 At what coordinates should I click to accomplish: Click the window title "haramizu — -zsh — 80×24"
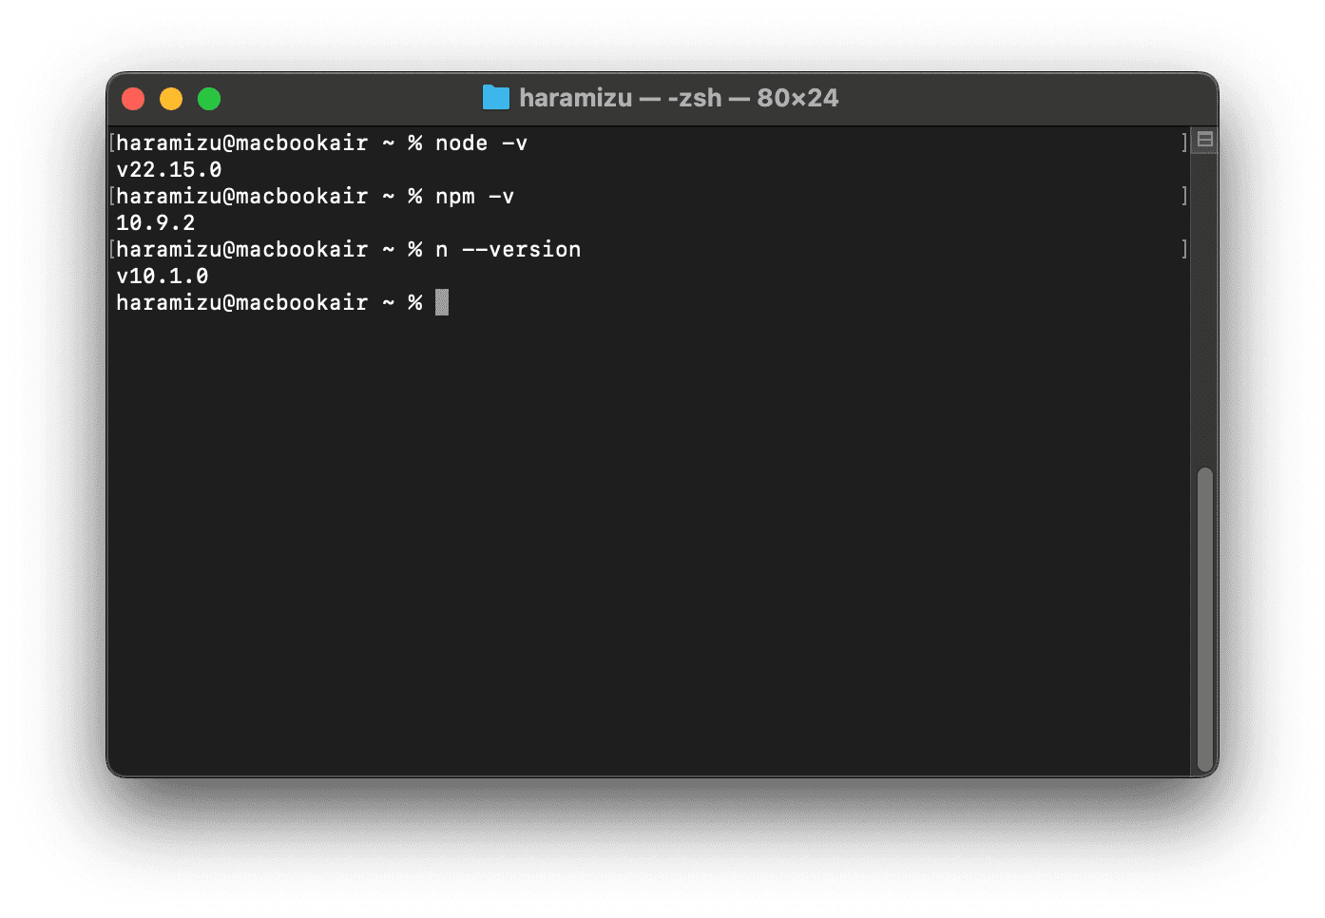[x=679, y=98]
